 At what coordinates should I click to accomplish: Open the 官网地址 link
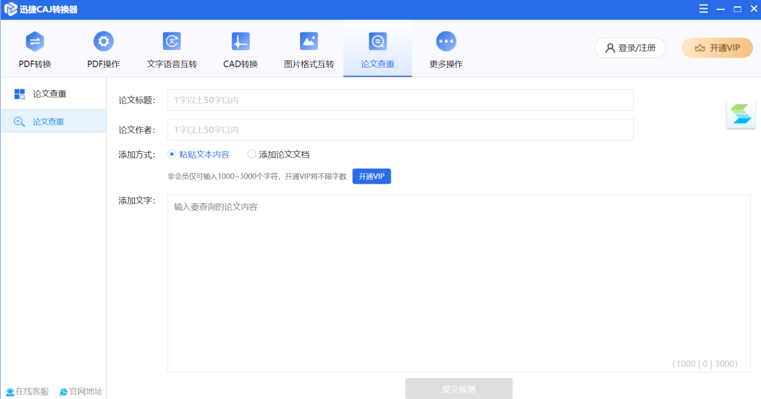pyautogui.click(x=81, y=391)
